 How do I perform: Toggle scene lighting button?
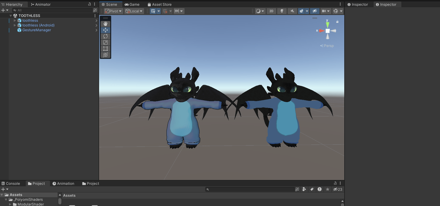click(x=282, y=11)
